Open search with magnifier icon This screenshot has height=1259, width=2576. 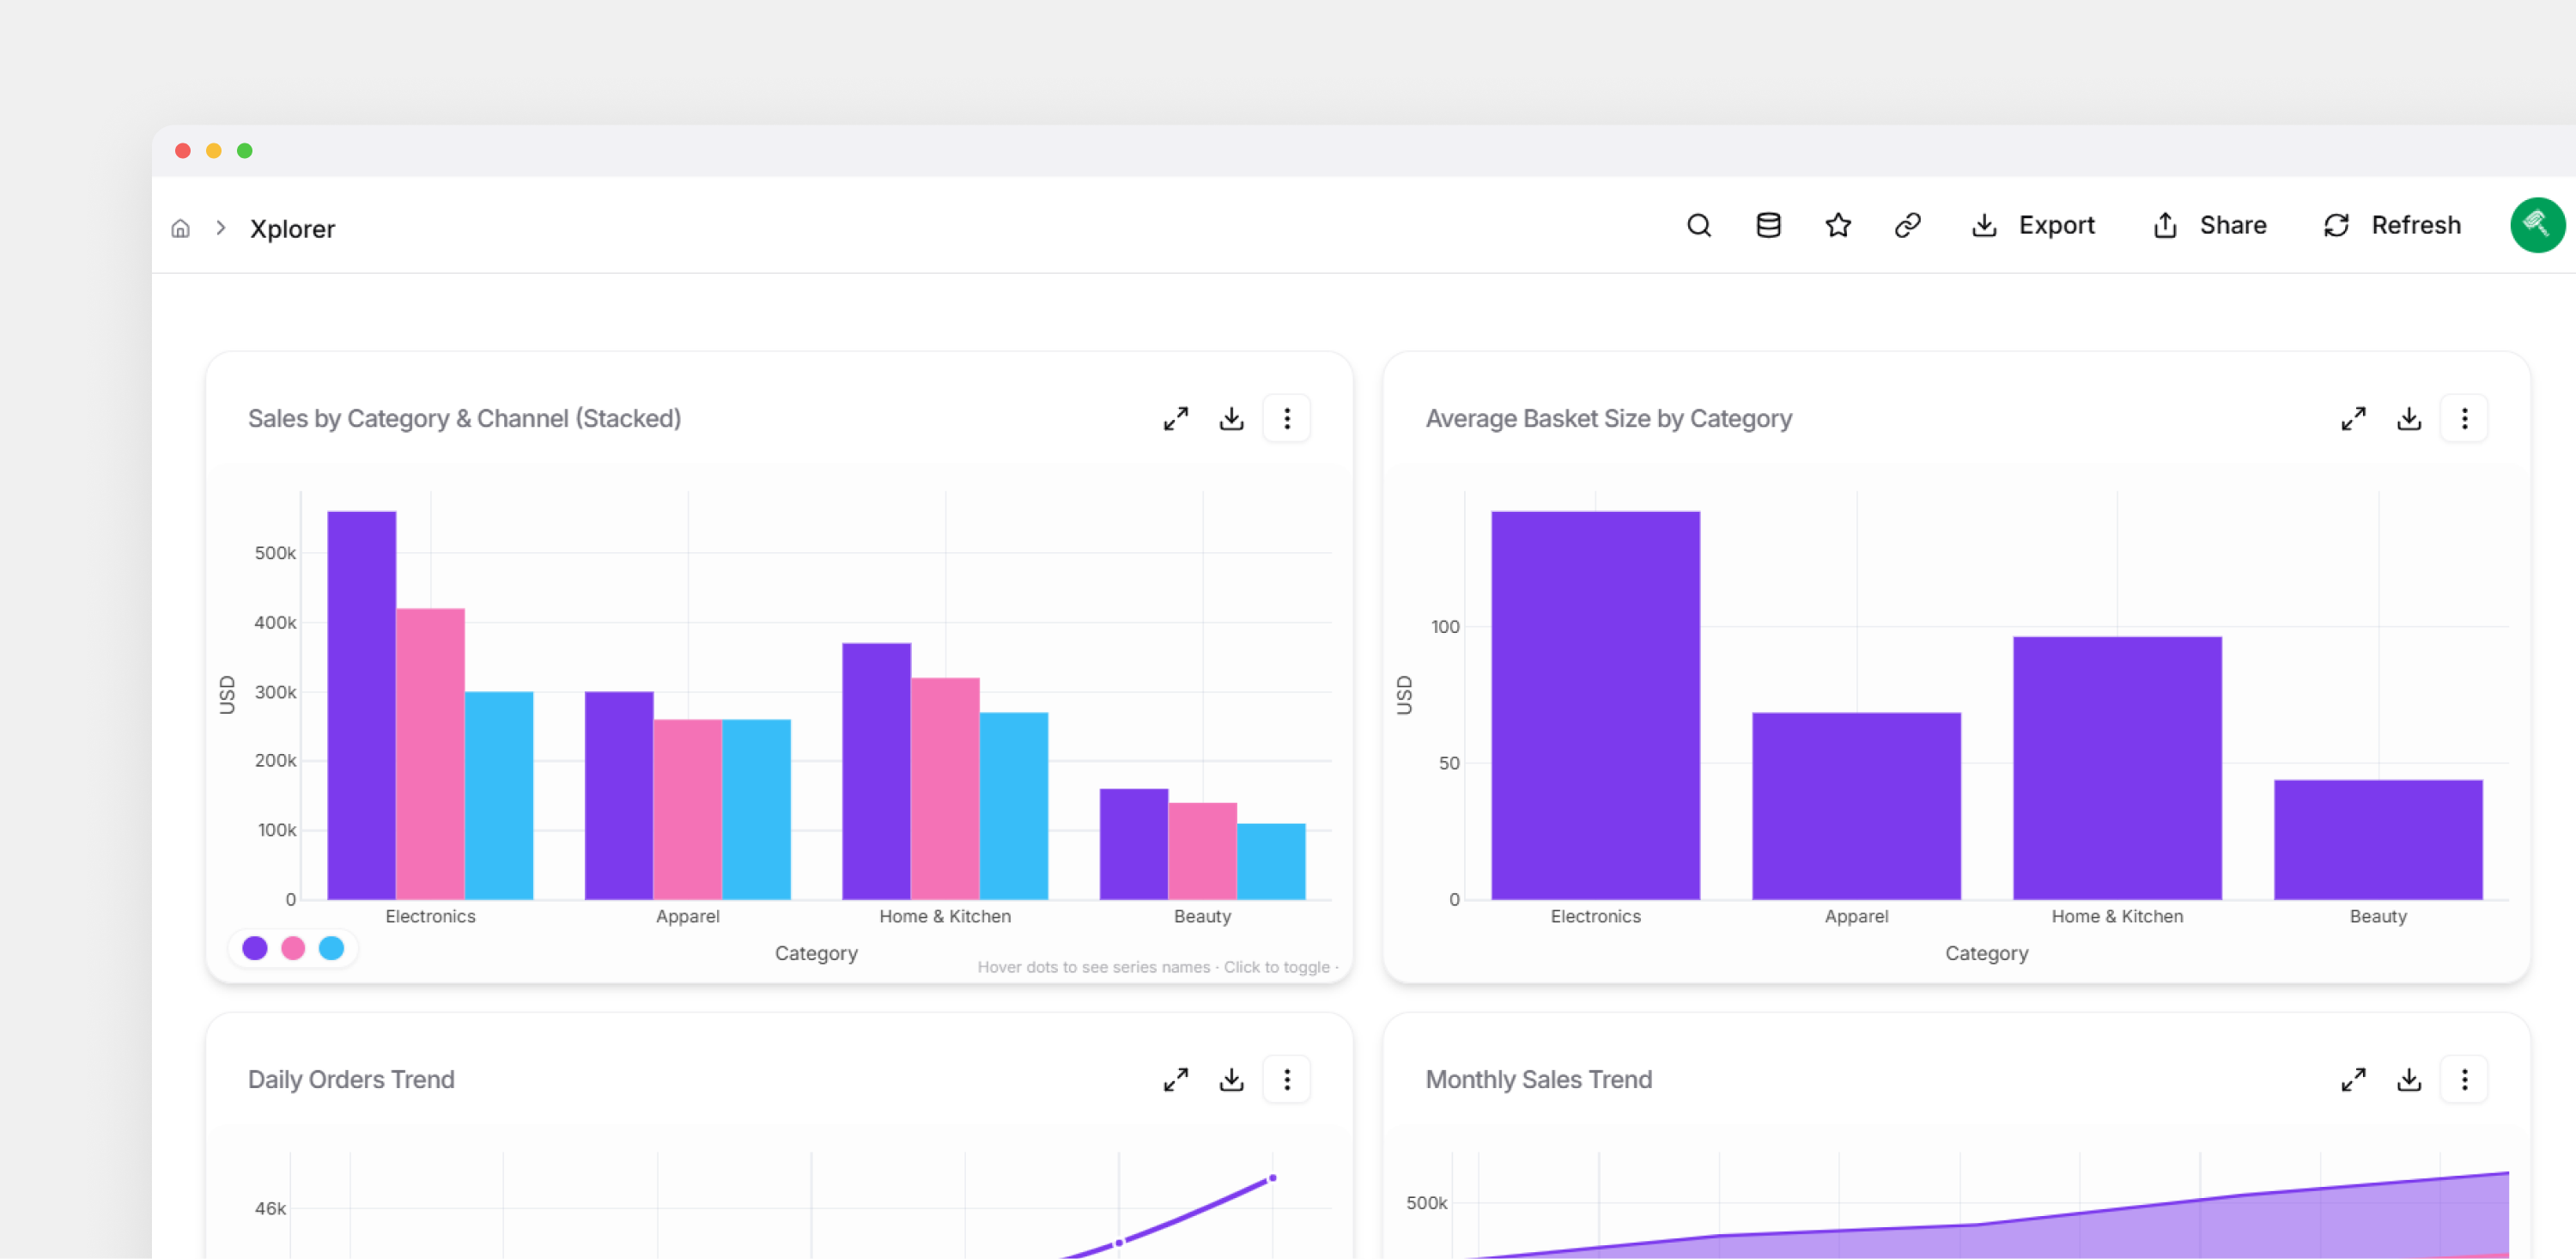click(1698, 225)
